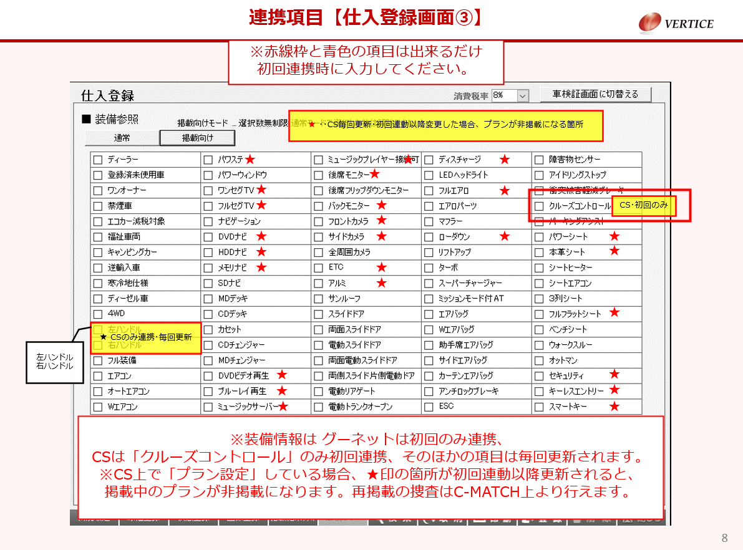Select the 掲載向け mode tab
Screen dimensions: 743x550
(x=197, y=138)
